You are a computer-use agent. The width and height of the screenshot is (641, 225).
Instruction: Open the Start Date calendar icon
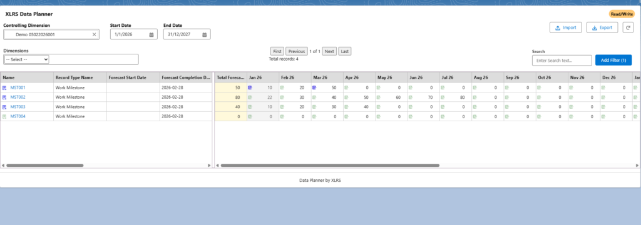click(x=151, y=35)
